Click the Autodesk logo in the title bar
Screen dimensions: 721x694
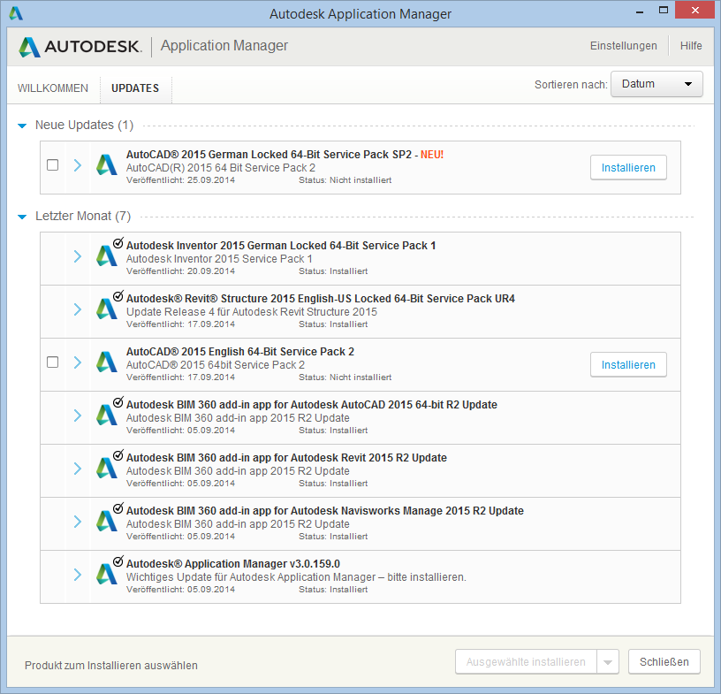coord(16,13)
